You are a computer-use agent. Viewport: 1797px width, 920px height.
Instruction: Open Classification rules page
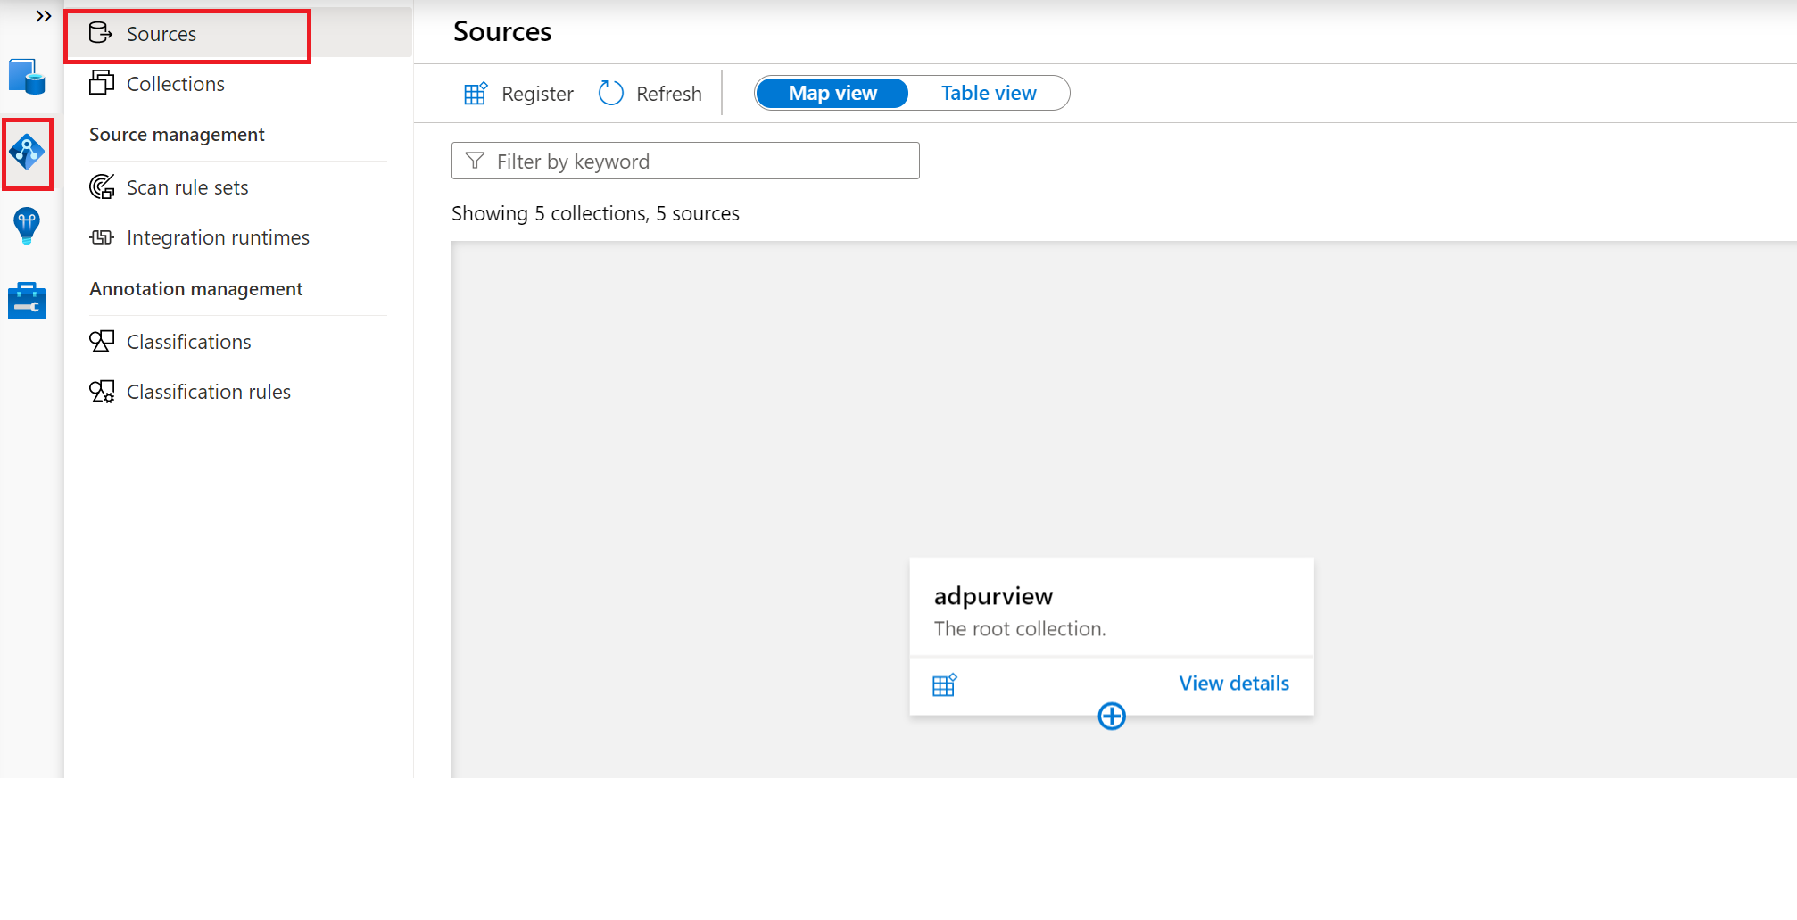tap(208, 392)
